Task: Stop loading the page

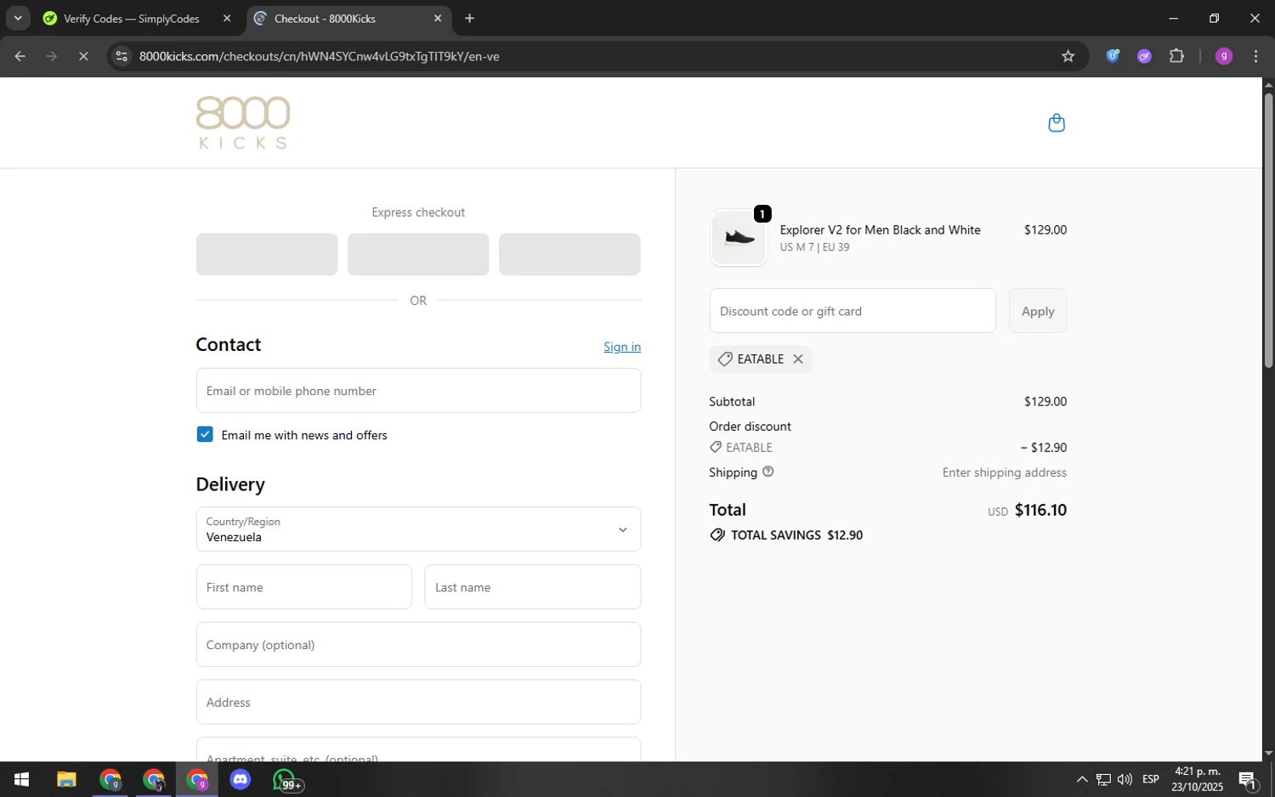Action: 83,56
